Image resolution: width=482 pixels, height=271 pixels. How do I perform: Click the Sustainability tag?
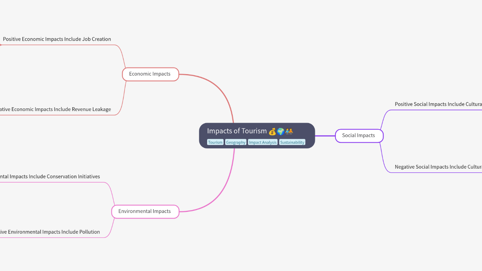[292, 142]
